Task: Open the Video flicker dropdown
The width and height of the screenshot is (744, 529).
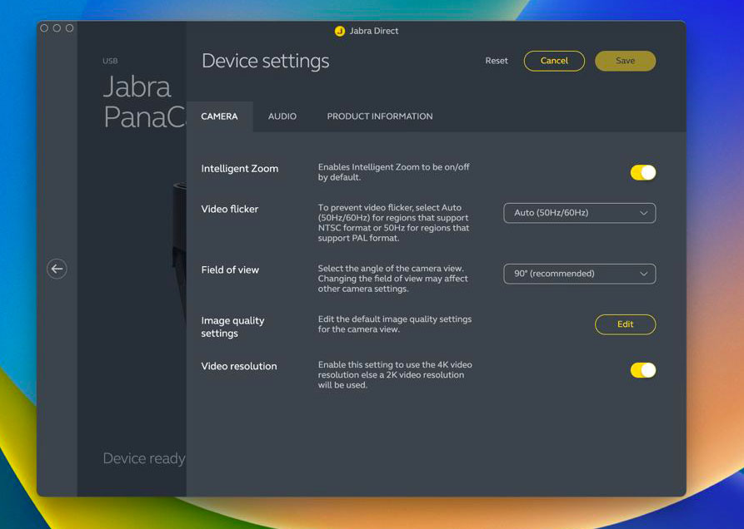Action: coord(579,213)
